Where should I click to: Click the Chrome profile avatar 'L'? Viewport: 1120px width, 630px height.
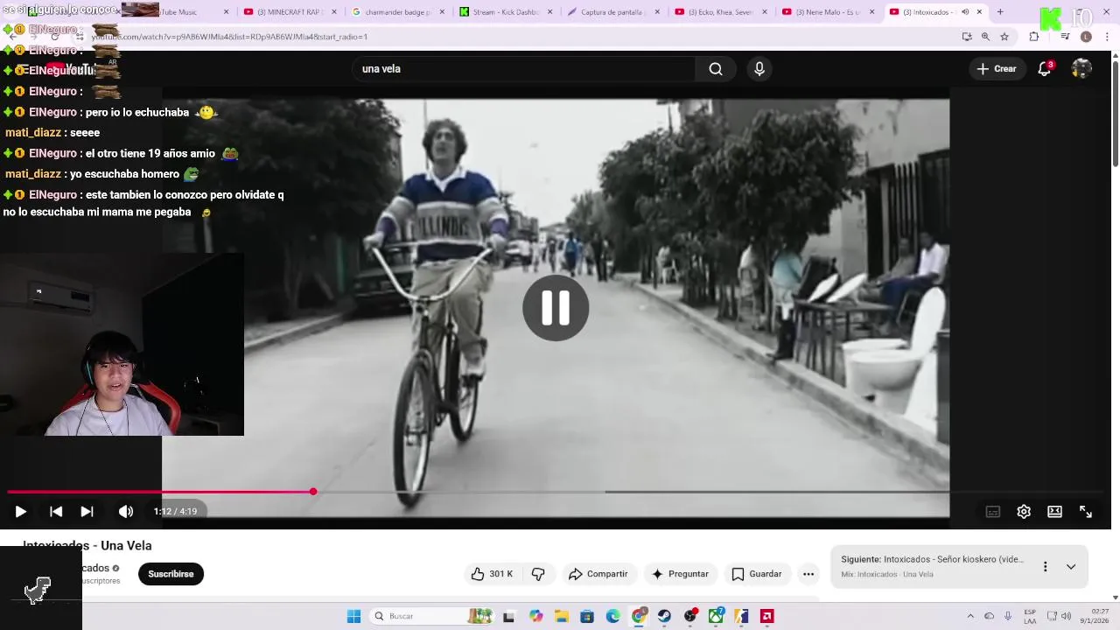pyautogui.click(x=1086, y=37)
